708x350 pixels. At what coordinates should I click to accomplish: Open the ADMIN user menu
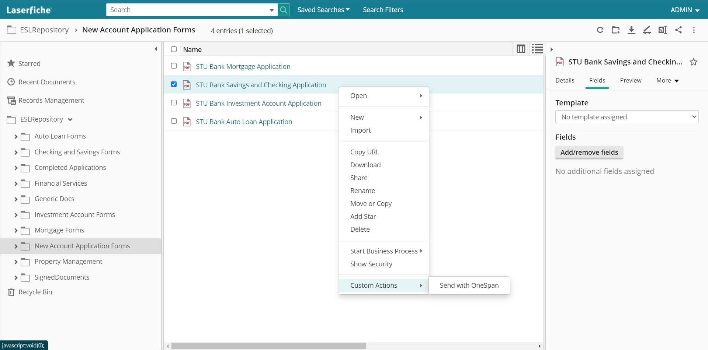[x=685, y=10]
